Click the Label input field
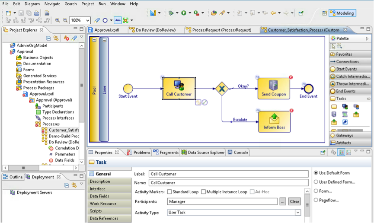The width and height of the screenshot is (374, 223). (x=228, y=174)
